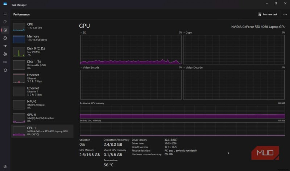
Task: Click the Utilization 0% value
Action: click(x=82, y=145)
